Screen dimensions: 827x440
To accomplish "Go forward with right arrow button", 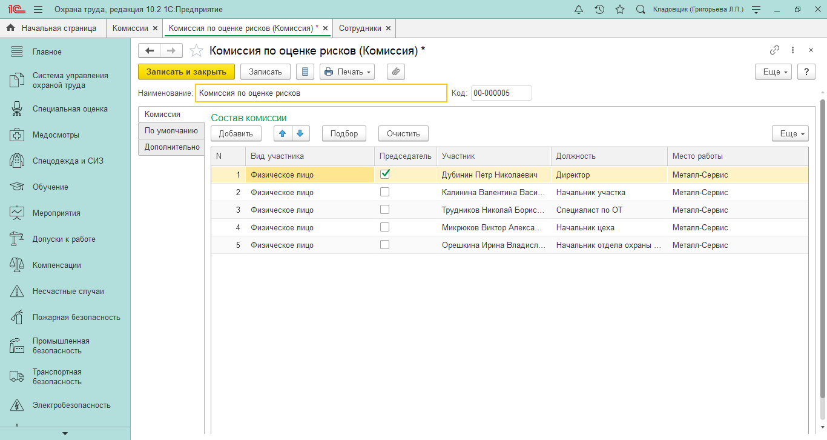I will click(171, 51).
